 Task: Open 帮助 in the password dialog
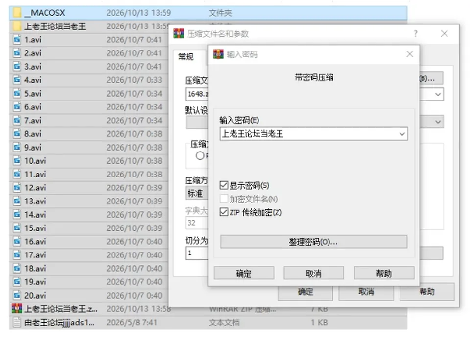tap(384, 273)
